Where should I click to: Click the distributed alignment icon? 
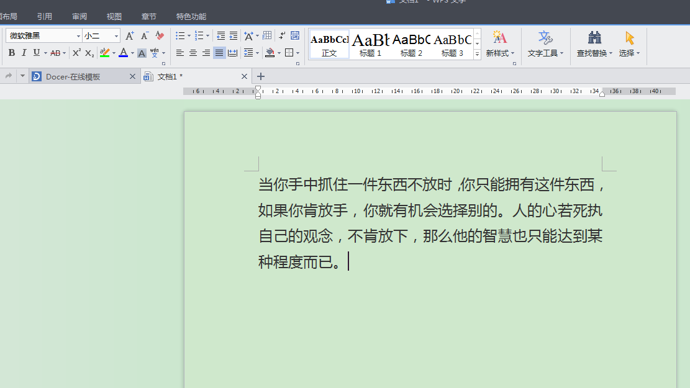click(232, 53)
